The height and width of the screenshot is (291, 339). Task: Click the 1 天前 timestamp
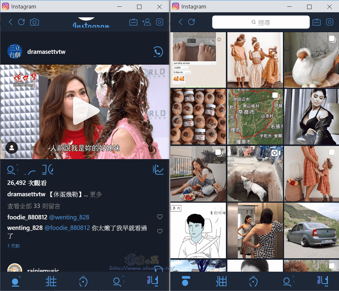click(13, 246)
